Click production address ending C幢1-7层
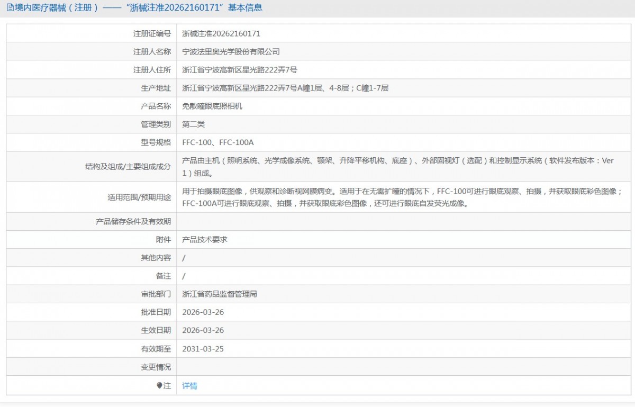 click(285, 88)
